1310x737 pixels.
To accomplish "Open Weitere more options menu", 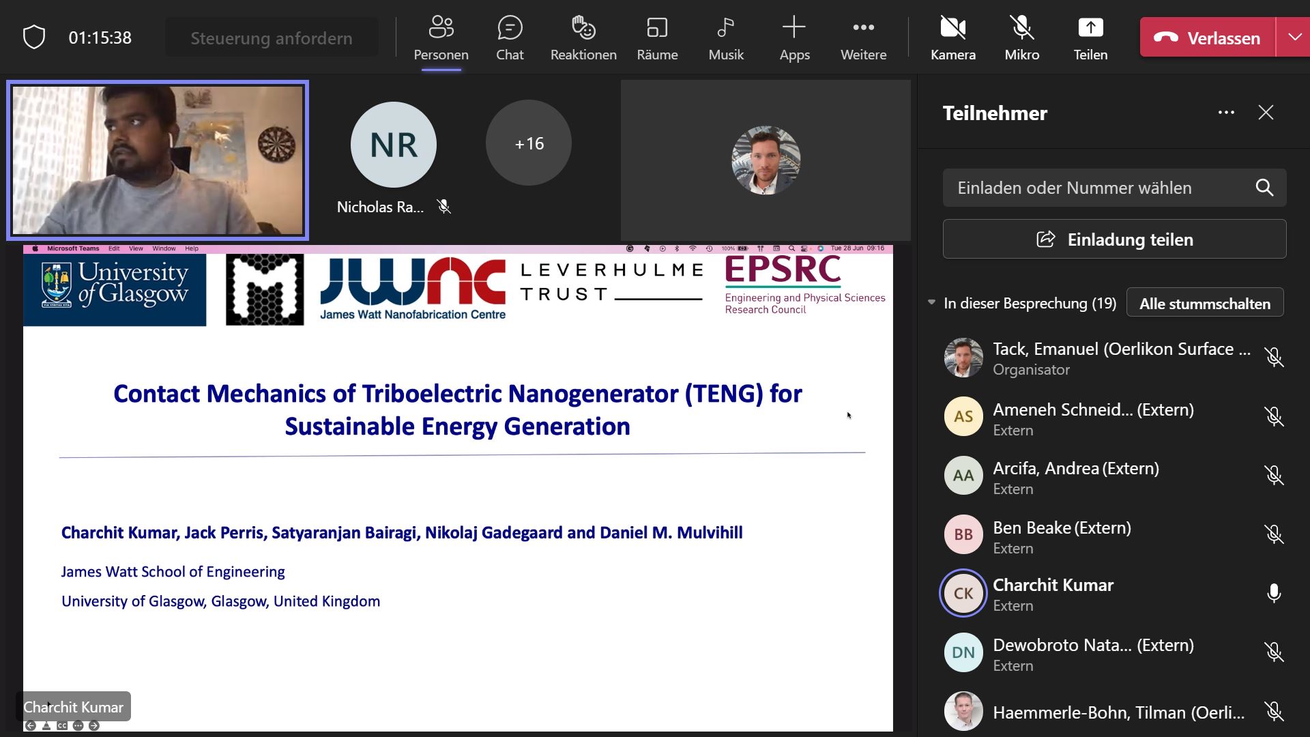I will point(863,38).
